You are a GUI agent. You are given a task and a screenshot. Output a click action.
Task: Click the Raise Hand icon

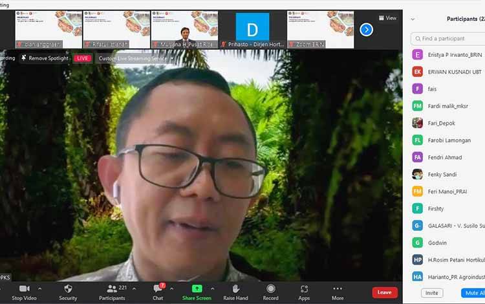coord(235,288)
